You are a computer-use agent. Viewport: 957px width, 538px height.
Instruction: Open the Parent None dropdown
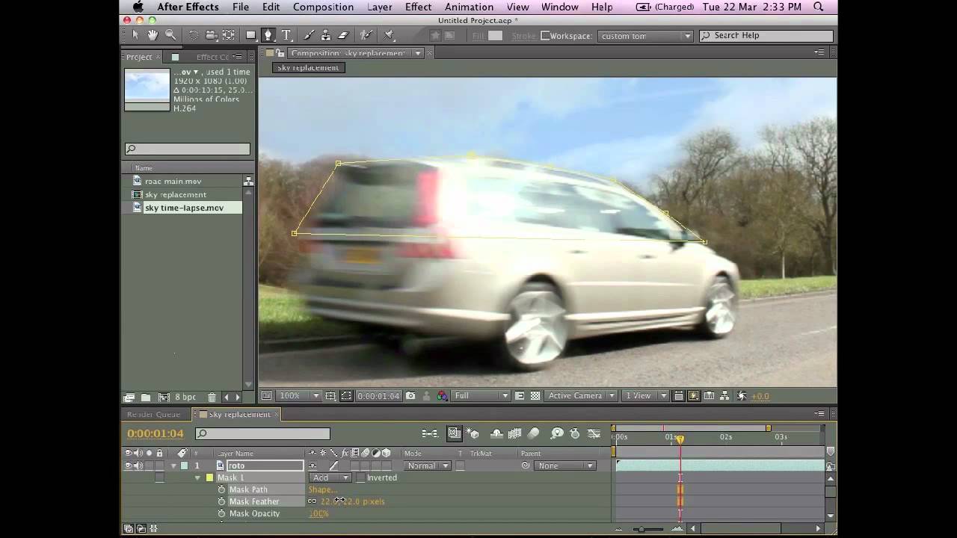pos(564,466)
